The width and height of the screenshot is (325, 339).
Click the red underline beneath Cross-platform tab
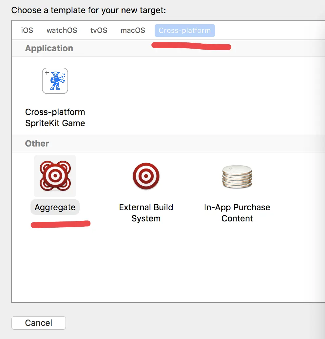(191, 46)
